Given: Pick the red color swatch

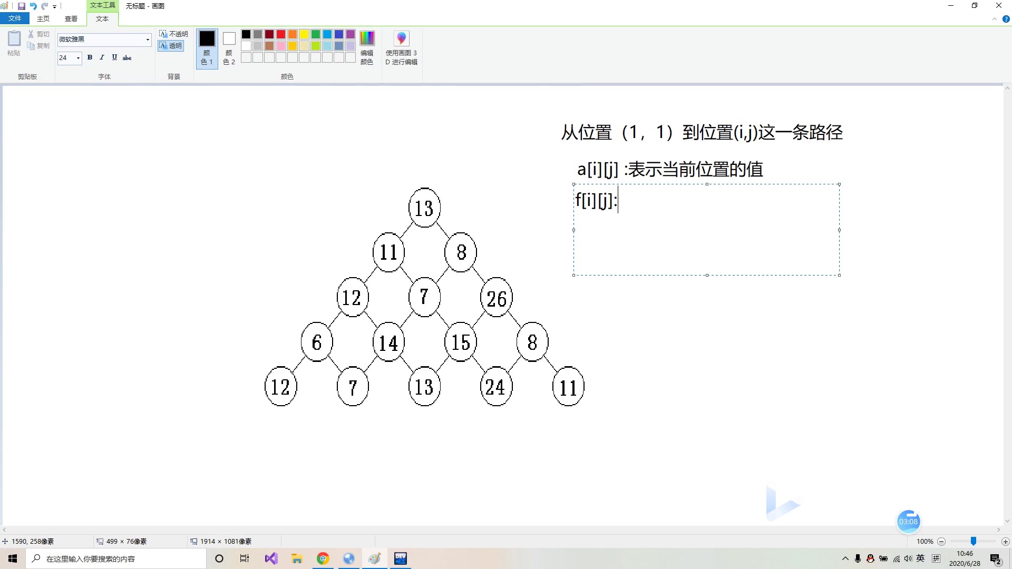Looking at the screenshot, I should coord(281,34).
